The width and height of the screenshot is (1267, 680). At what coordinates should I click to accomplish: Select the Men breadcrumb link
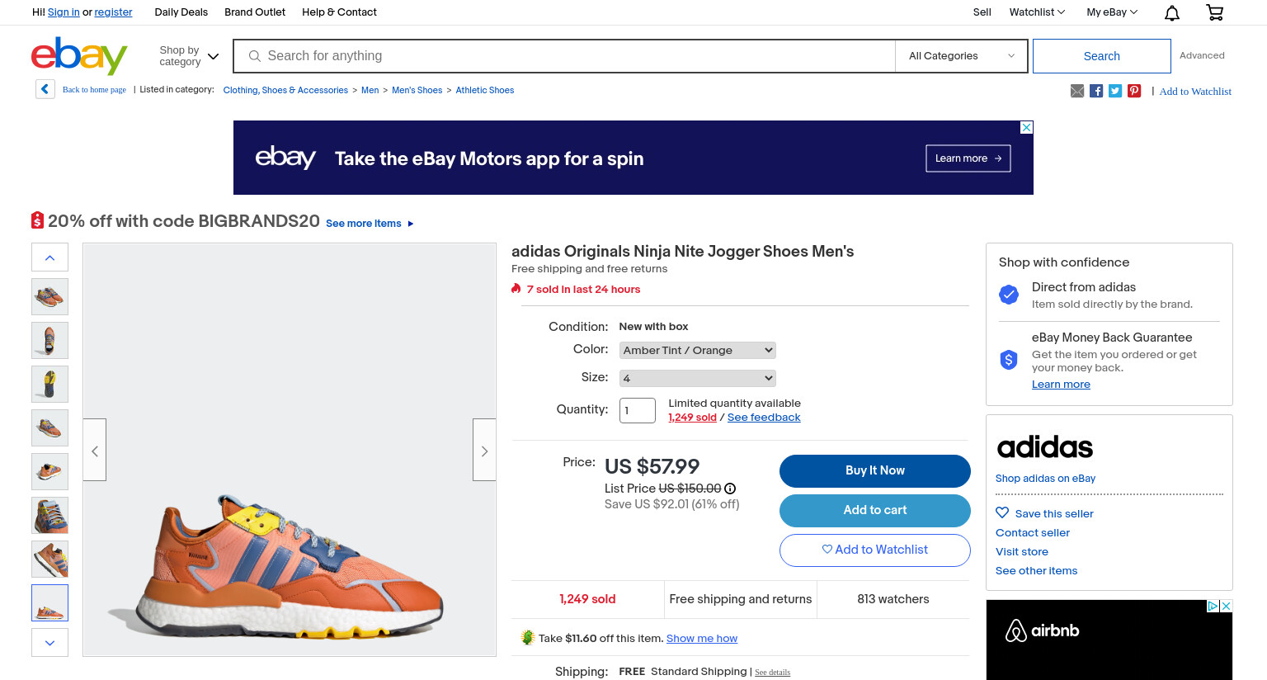click(370, 90)
